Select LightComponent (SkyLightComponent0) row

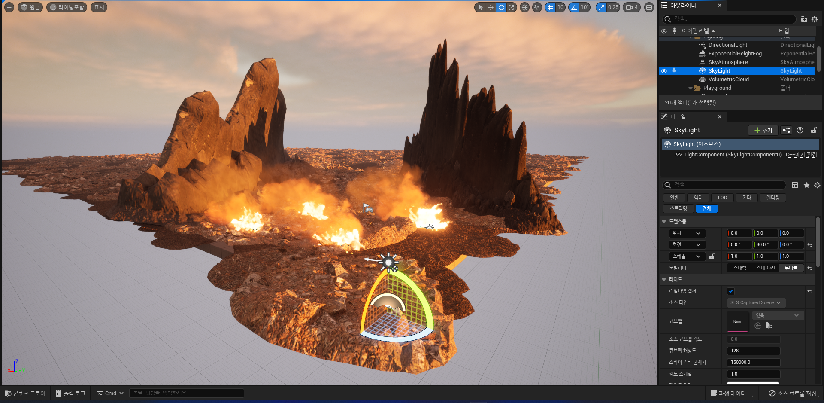733,155
